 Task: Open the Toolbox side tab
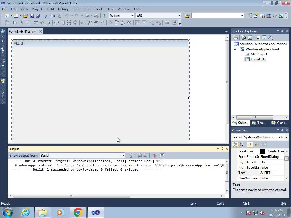[x=3, y=68]
